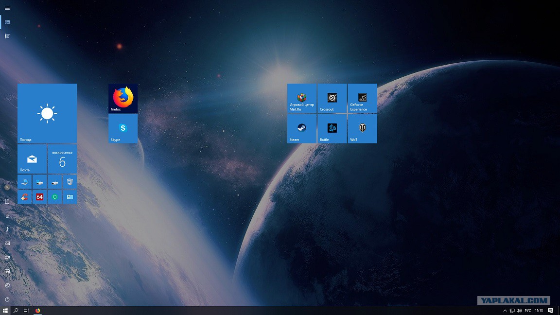560x315 pixels.
Task: Select the pinned tiles view icon
Action: coord(7,22)
